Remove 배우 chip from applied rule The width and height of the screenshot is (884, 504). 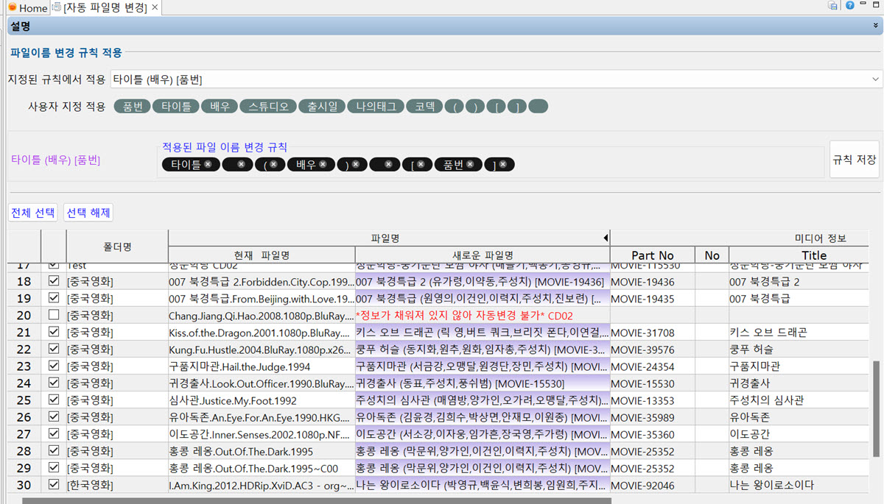(322, 165)
